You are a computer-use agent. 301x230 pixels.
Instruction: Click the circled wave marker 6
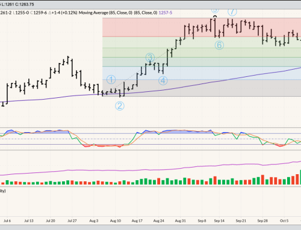[219, 45]
